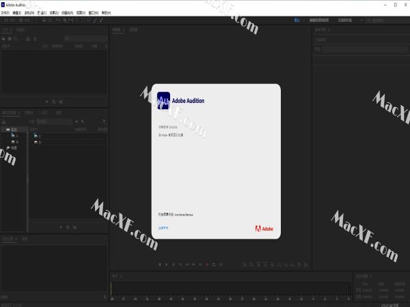The height and width of the screenshot is (307, 410).
Task: Open the 多轨(M) menu
Action: tap(29, 13)
